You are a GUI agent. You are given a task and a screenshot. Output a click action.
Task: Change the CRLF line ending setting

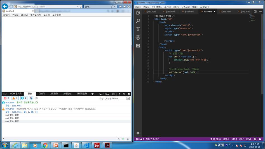point(241,139)
